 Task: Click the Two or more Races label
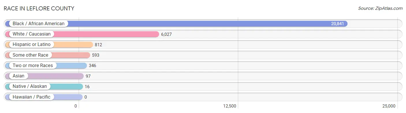tap(33, 66)
